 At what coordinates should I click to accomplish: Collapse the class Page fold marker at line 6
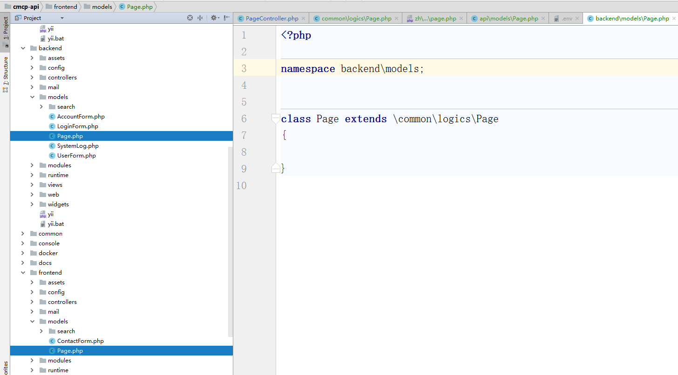pyautogui.click(x=276, y=119)
